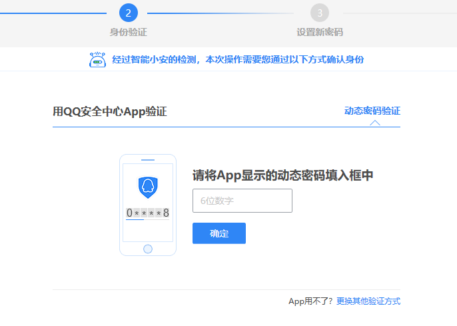Click the 小安 robot mascot icon

click(x=97, y=60)
